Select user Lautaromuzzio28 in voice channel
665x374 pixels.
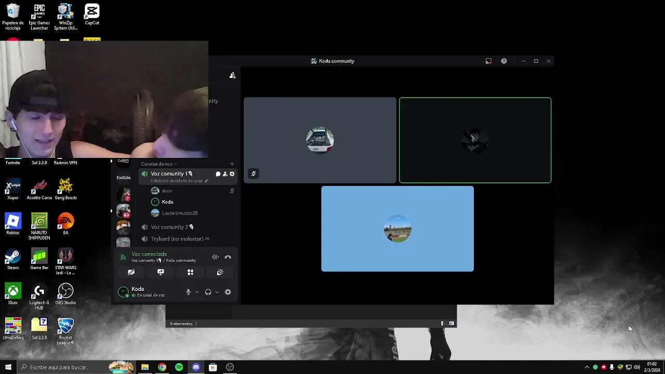pos(179,213)
